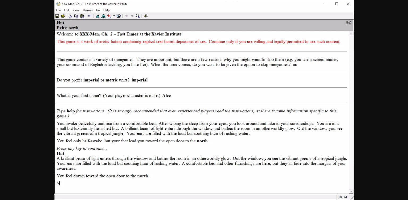
Task: Toggle the sound speaker icon
Action: pos(146,16)
